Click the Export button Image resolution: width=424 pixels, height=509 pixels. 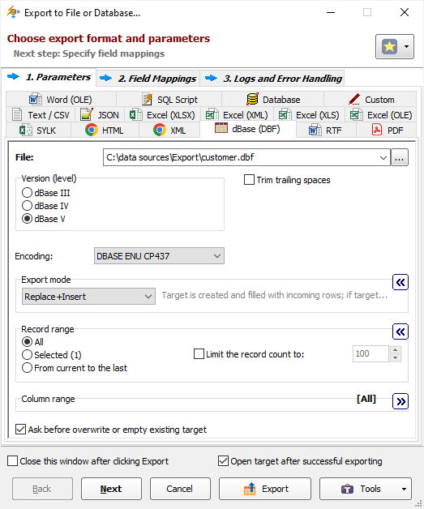[265, 489]
